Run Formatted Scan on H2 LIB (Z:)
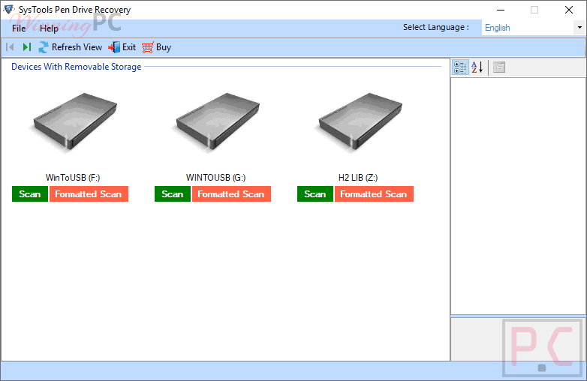Screen dimensions: 587x381 374,194
